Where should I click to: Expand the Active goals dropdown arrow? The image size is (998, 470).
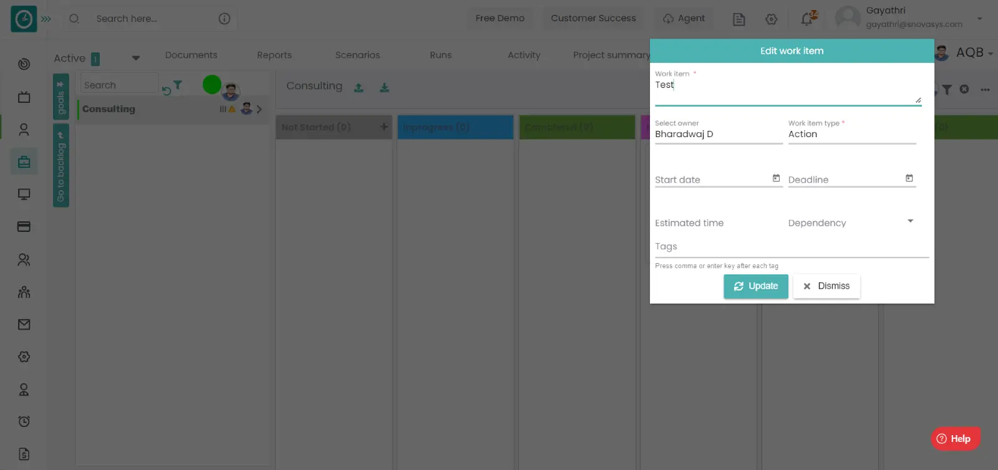point(135,58)
